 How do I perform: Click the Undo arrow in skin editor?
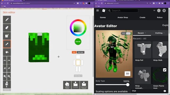[x=5, y=60]
